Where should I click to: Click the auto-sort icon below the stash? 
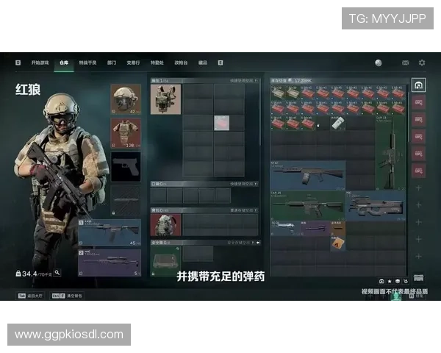pyautogui.click(x=381, y=281)
